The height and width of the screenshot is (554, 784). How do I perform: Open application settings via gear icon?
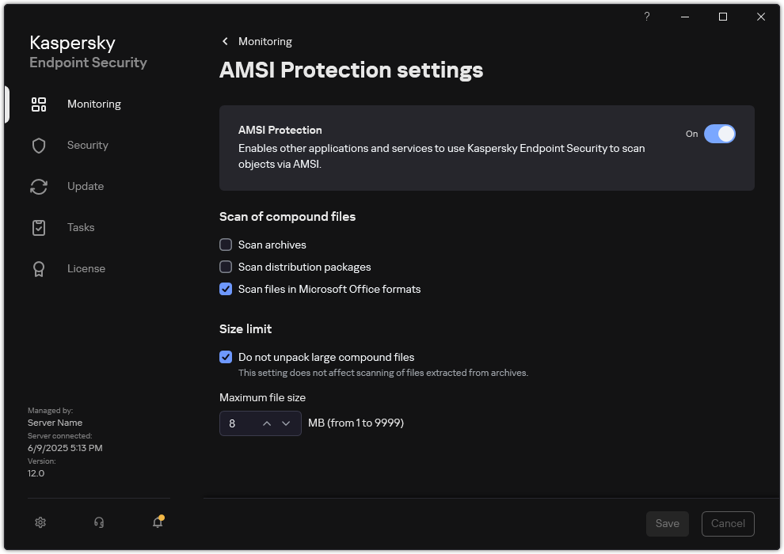coord(40,522)
